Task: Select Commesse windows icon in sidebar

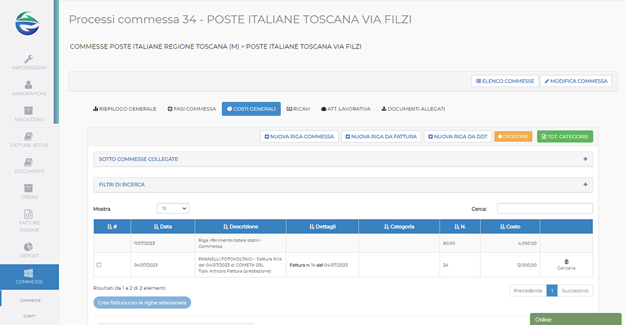Action: click(29, 273)
